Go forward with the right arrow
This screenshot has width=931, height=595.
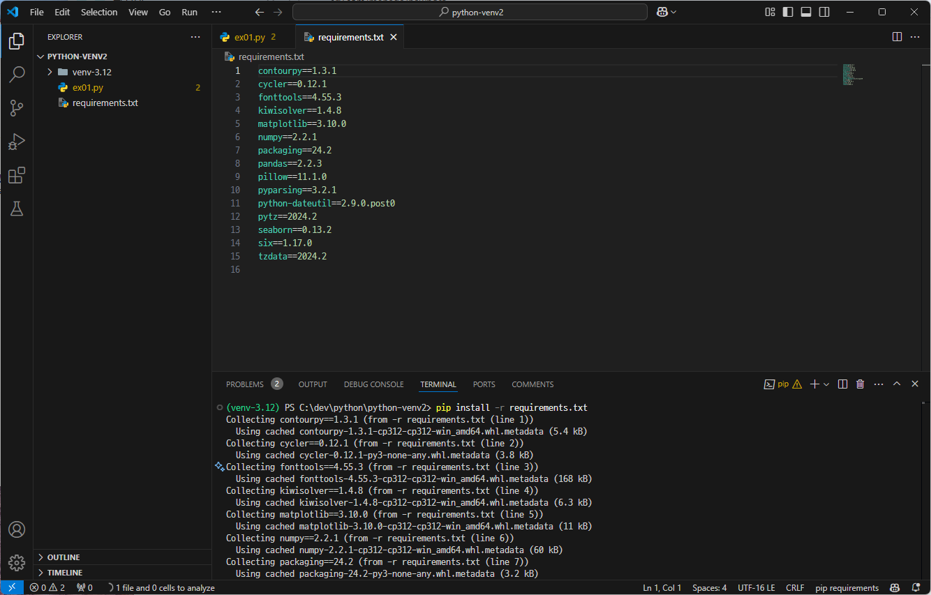[278, 12]
